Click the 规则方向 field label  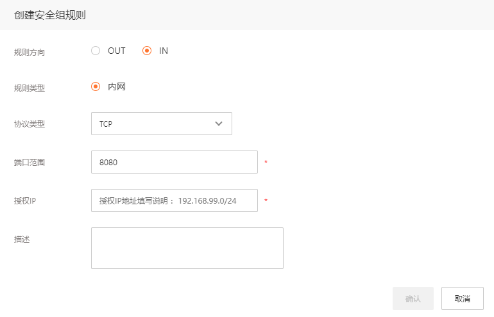[x=30, y=52]
